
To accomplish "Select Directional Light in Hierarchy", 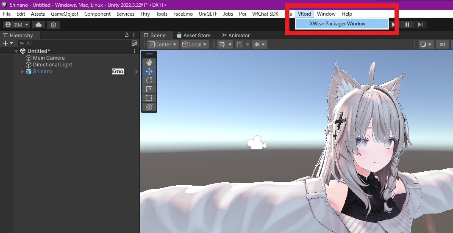I will pyautogui.click(x=53, y=65).
